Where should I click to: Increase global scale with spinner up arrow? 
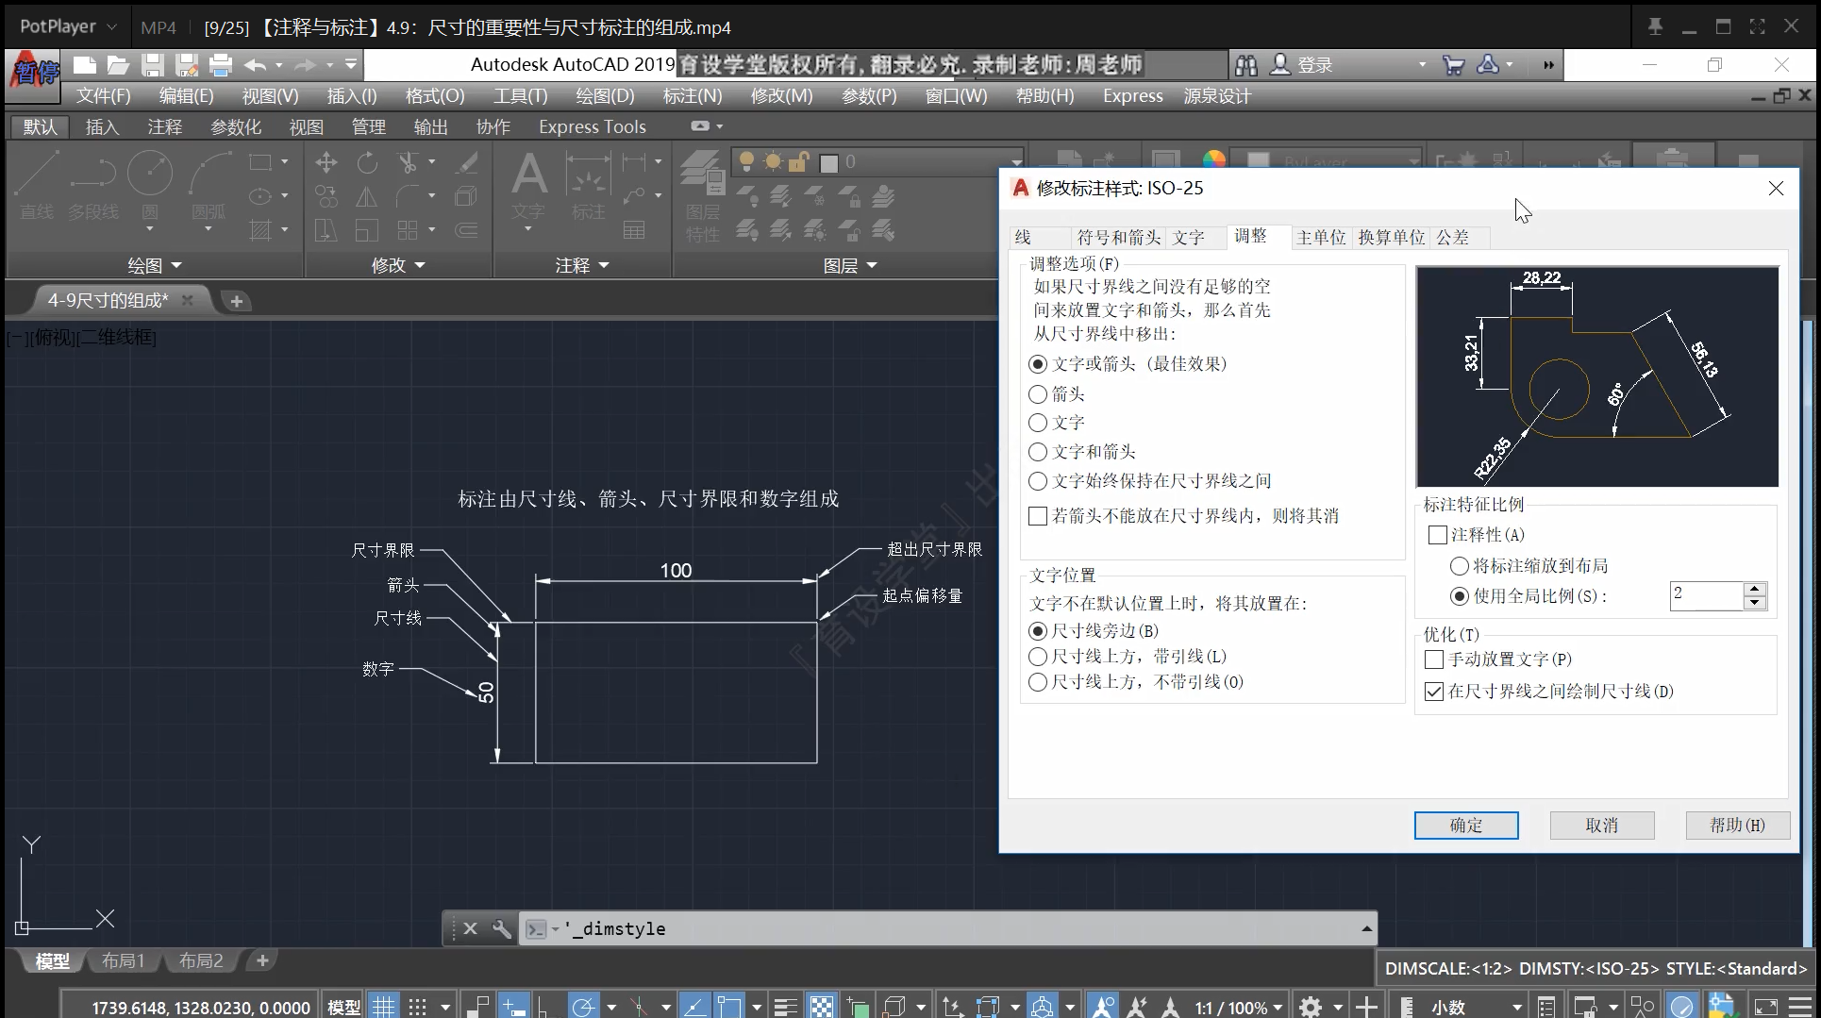point(1755,589)
